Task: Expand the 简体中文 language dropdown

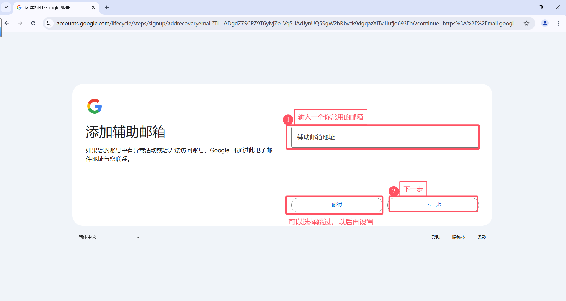Action: pyautogui.click(x=109, y=237)
